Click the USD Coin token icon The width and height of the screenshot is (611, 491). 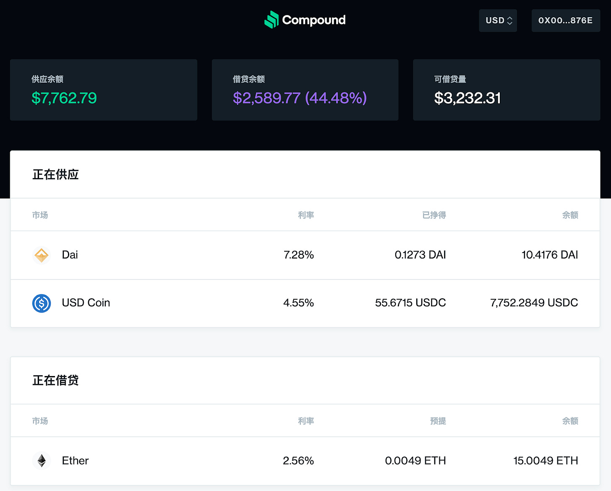[42, 303]
